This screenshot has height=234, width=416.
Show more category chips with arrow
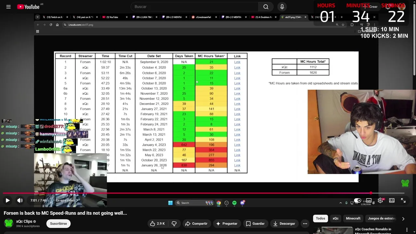pos(403,219)
